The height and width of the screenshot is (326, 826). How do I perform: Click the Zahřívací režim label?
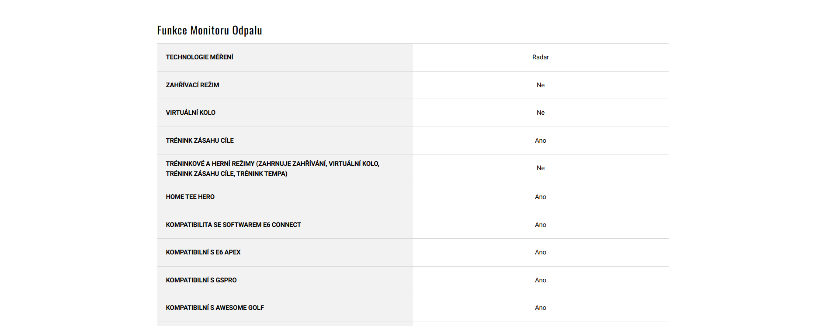(x=192, y=85)
